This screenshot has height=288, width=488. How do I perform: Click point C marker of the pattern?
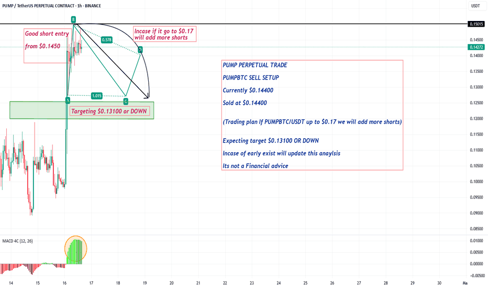tap(126, 101)
